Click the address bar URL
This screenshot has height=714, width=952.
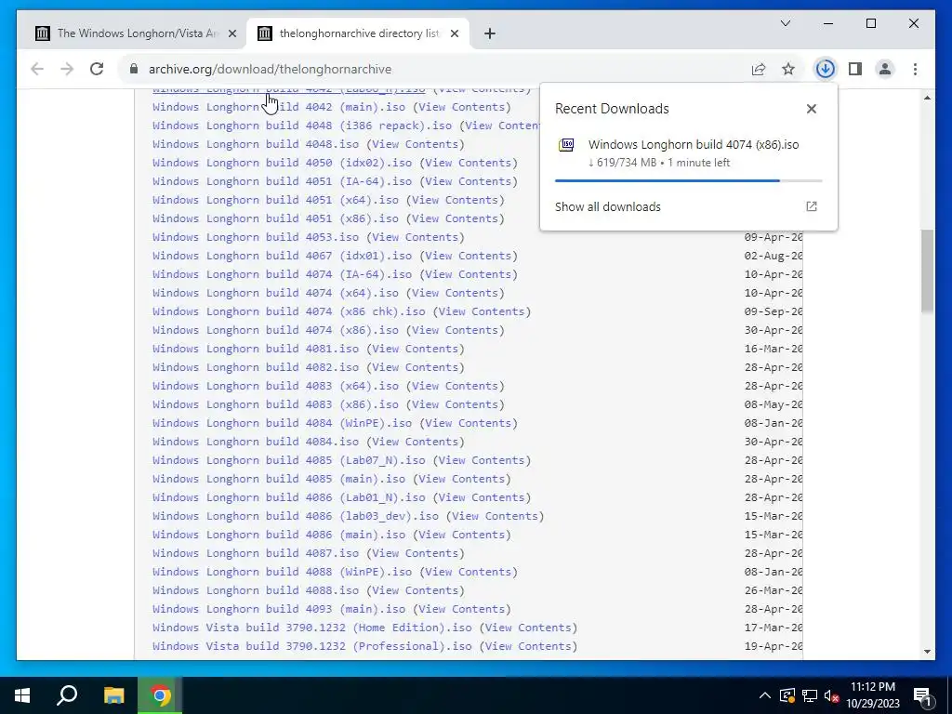(271, 69)
